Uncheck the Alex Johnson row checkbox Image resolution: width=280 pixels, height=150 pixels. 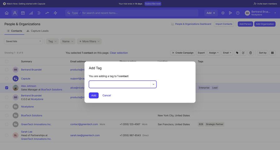click(7, 88)
